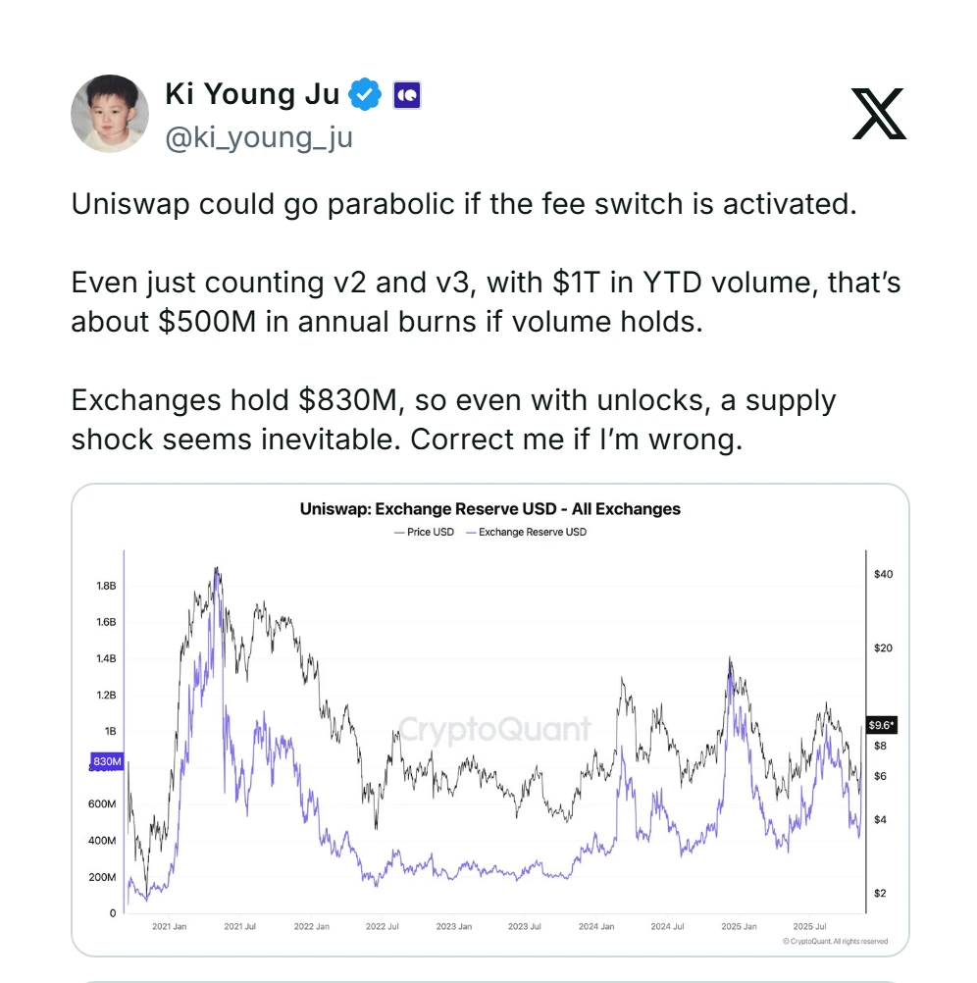
Task: Click the 2023 Jan timeline label
Action: [x=453, y=926]
